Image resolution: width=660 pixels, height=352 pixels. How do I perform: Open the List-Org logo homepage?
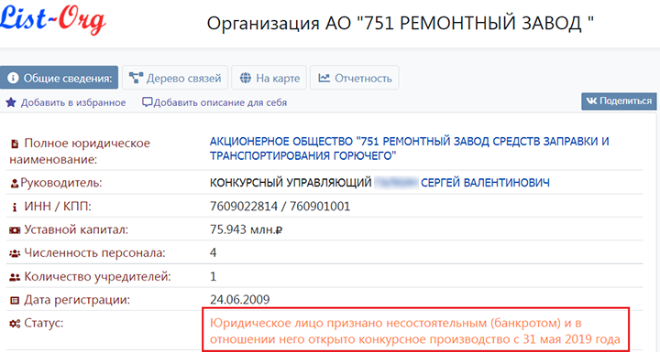(x=52, y=20)
